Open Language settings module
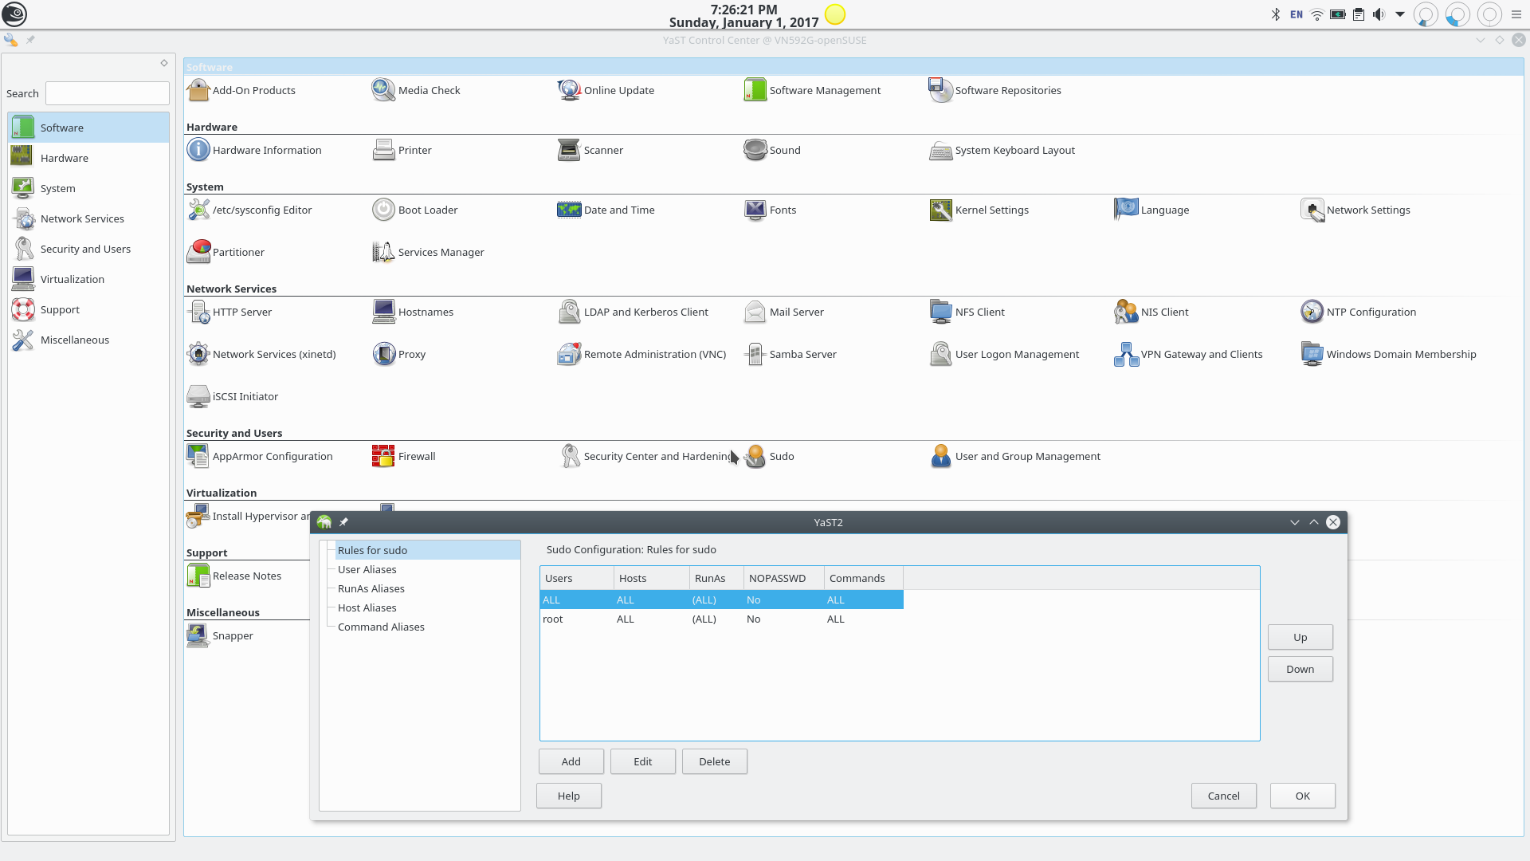The height and width of the screenshot is (861, 1530). click(1151, 210)
